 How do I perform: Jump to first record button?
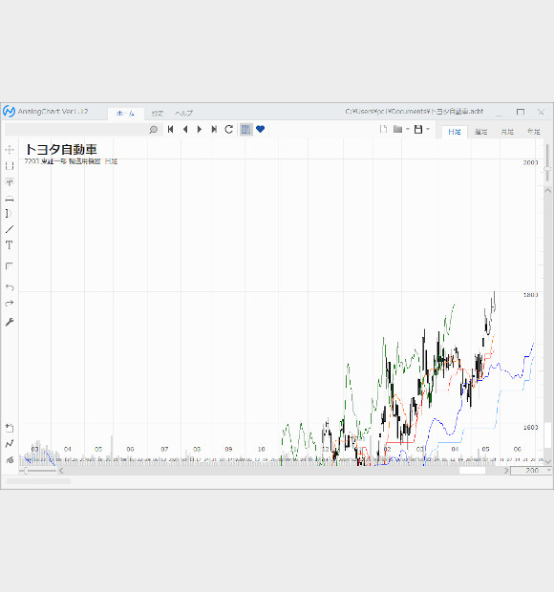pyautogui.click(x=171, y=130)
